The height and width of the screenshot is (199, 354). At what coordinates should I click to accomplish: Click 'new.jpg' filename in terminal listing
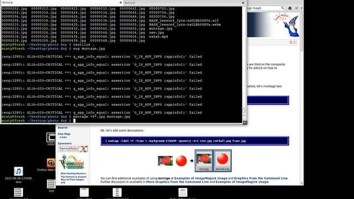coord(157,33)
